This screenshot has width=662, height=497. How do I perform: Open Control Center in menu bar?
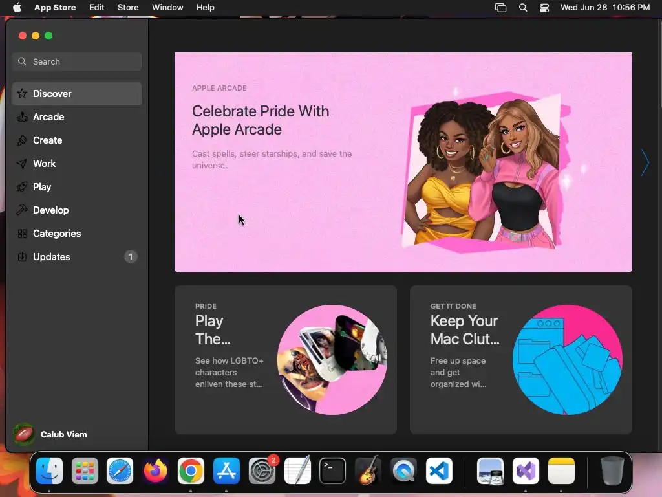(544, 8)
